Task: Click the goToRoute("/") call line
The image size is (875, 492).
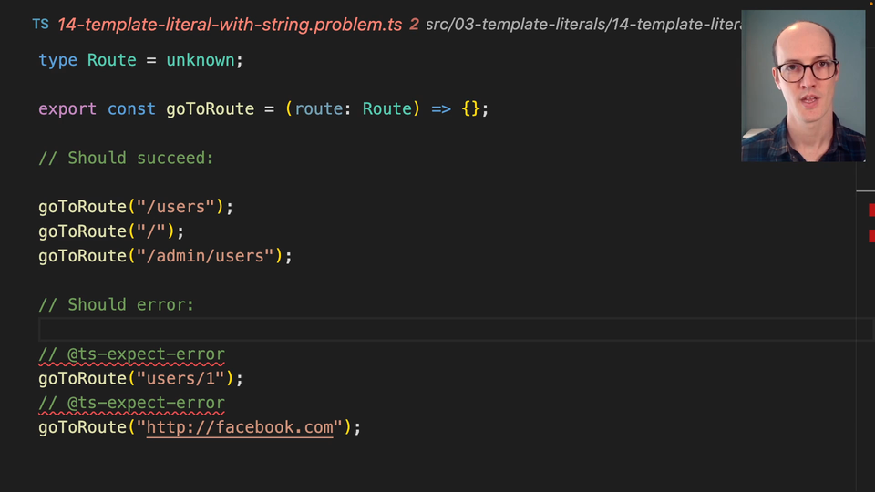Action: pos(111,231)
